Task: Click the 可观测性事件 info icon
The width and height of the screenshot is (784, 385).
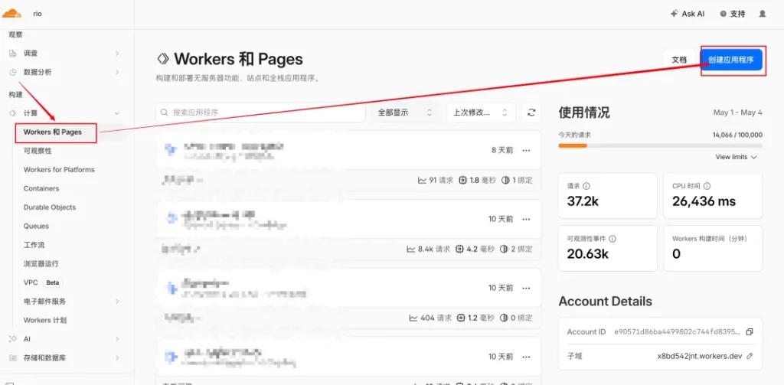Action: (x=612, y=239)
